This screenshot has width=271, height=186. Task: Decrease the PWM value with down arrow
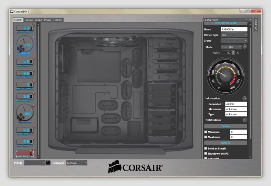pos(233,54)
